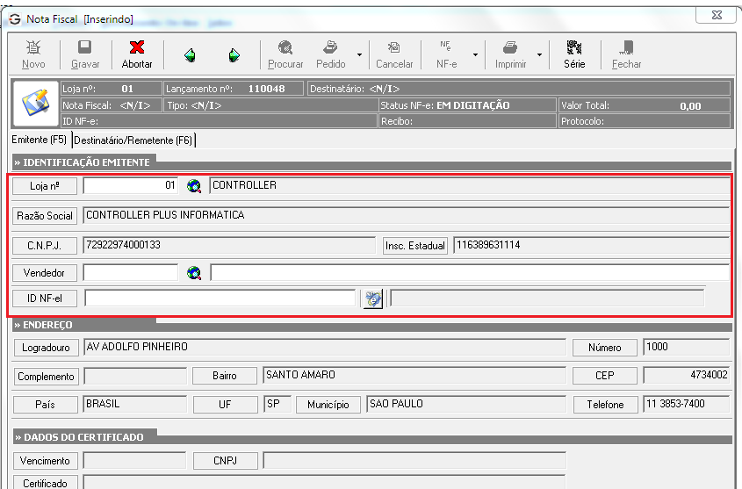742x489 pixels.
Task: Click the CONTROLLER PLUS INFORMATICA field
Action: (406, 215)
